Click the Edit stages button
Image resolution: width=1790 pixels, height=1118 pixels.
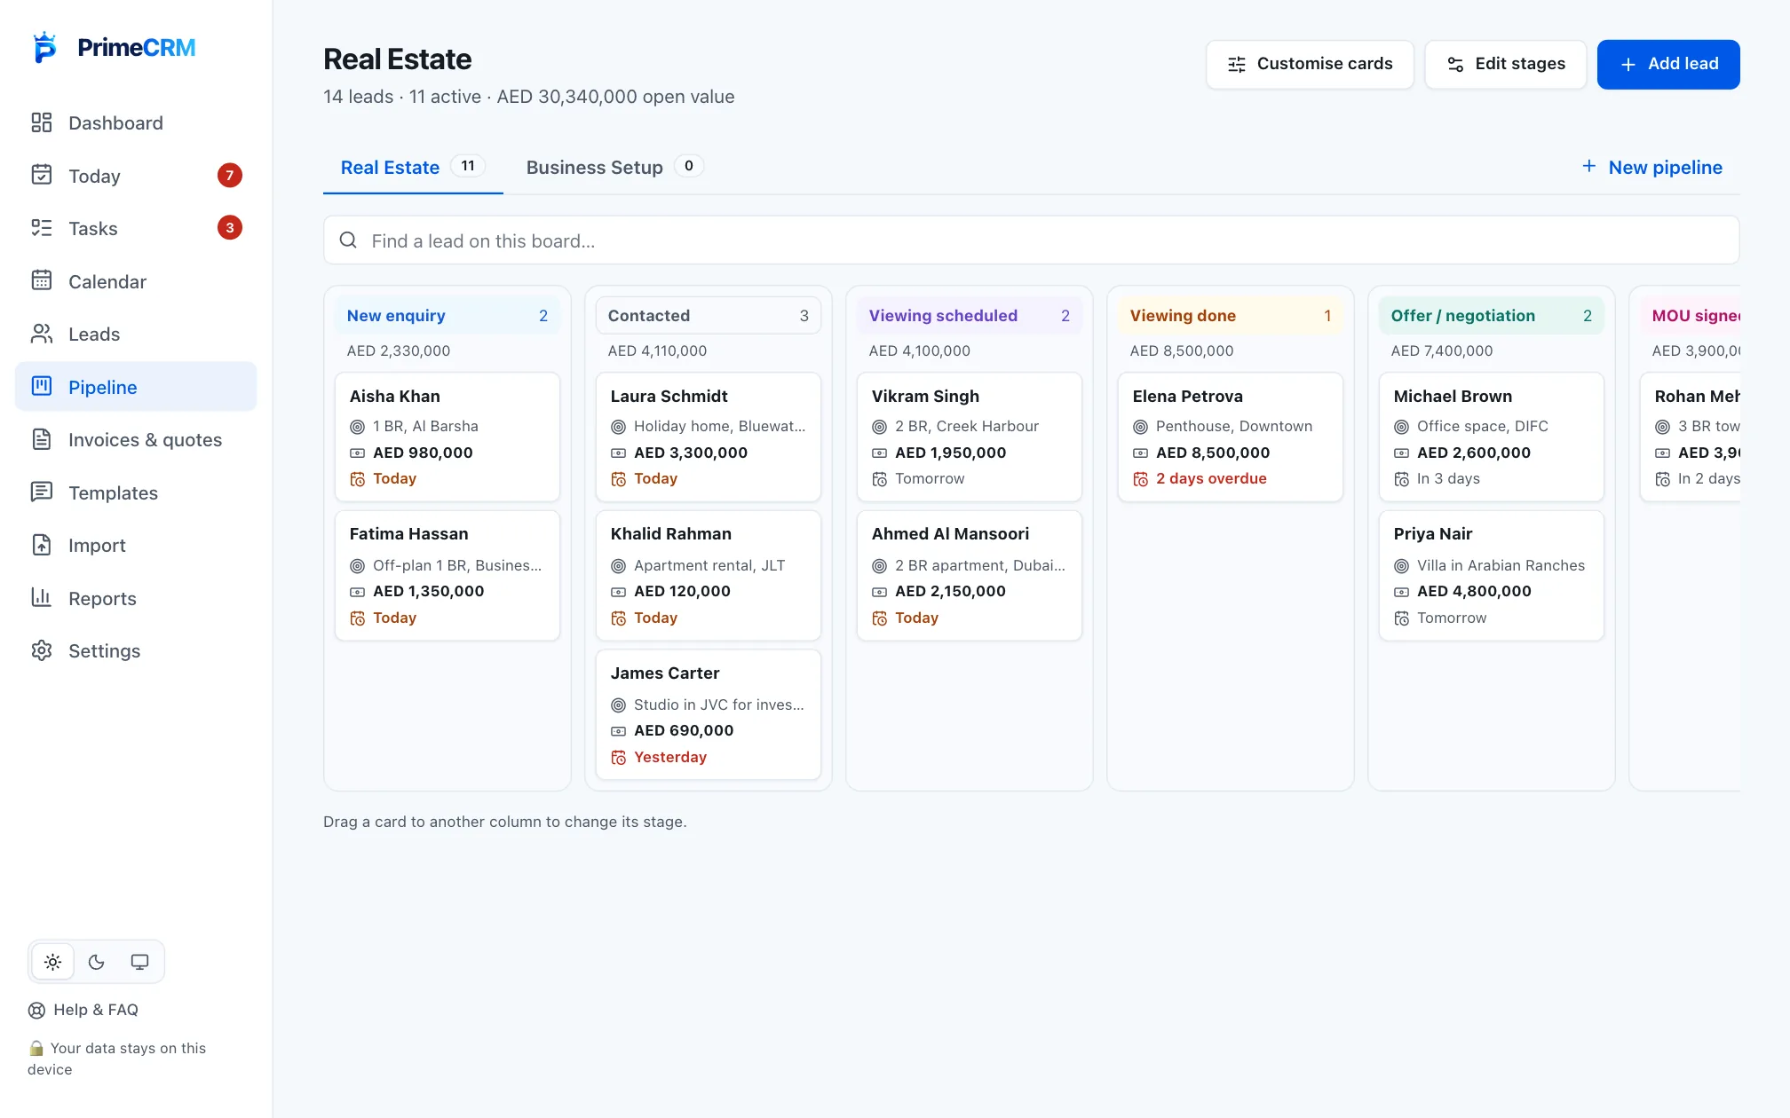click(x=1505, y=64)
